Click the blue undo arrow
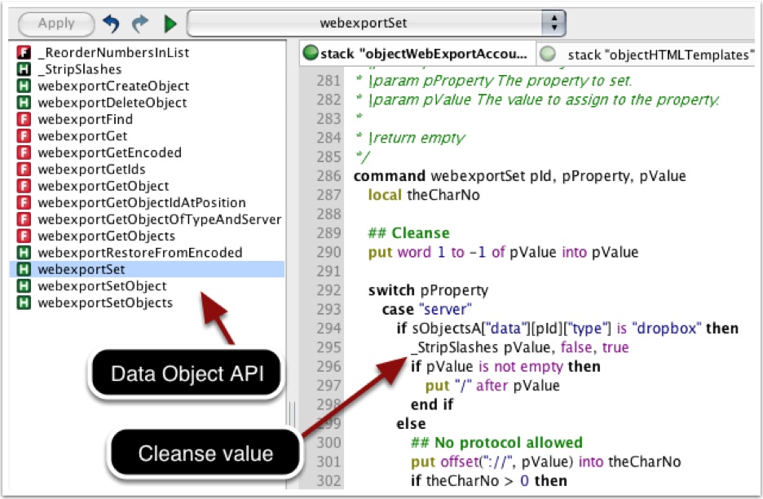Image resolution: width=763 pixels, height=499 pixels. [112, 24]
